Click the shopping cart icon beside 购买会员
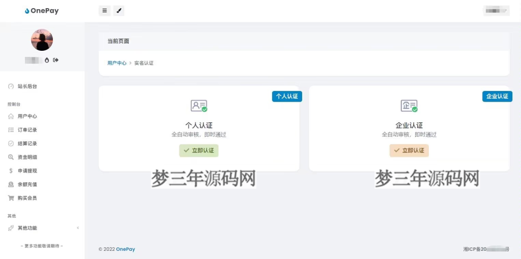 coord(11,198)
